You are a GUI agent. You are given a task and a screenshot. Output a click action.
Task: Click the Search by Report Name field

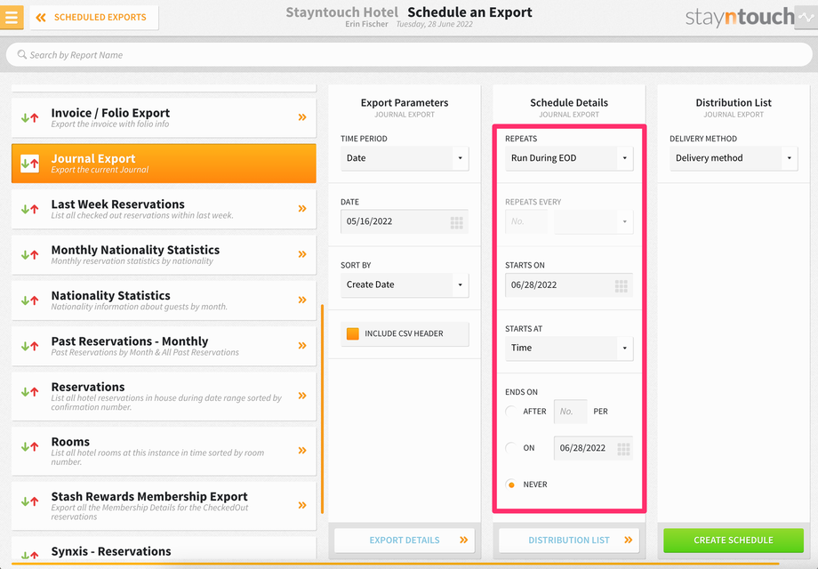[x=409, y=55]
